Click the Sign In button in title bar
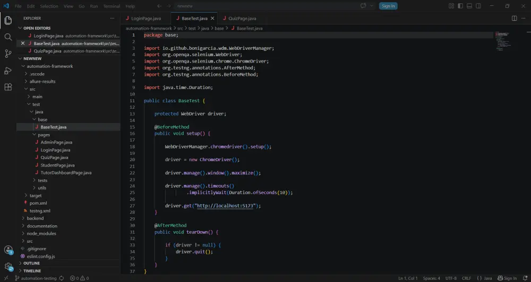 pyautogui.click(x=388, y=6)
